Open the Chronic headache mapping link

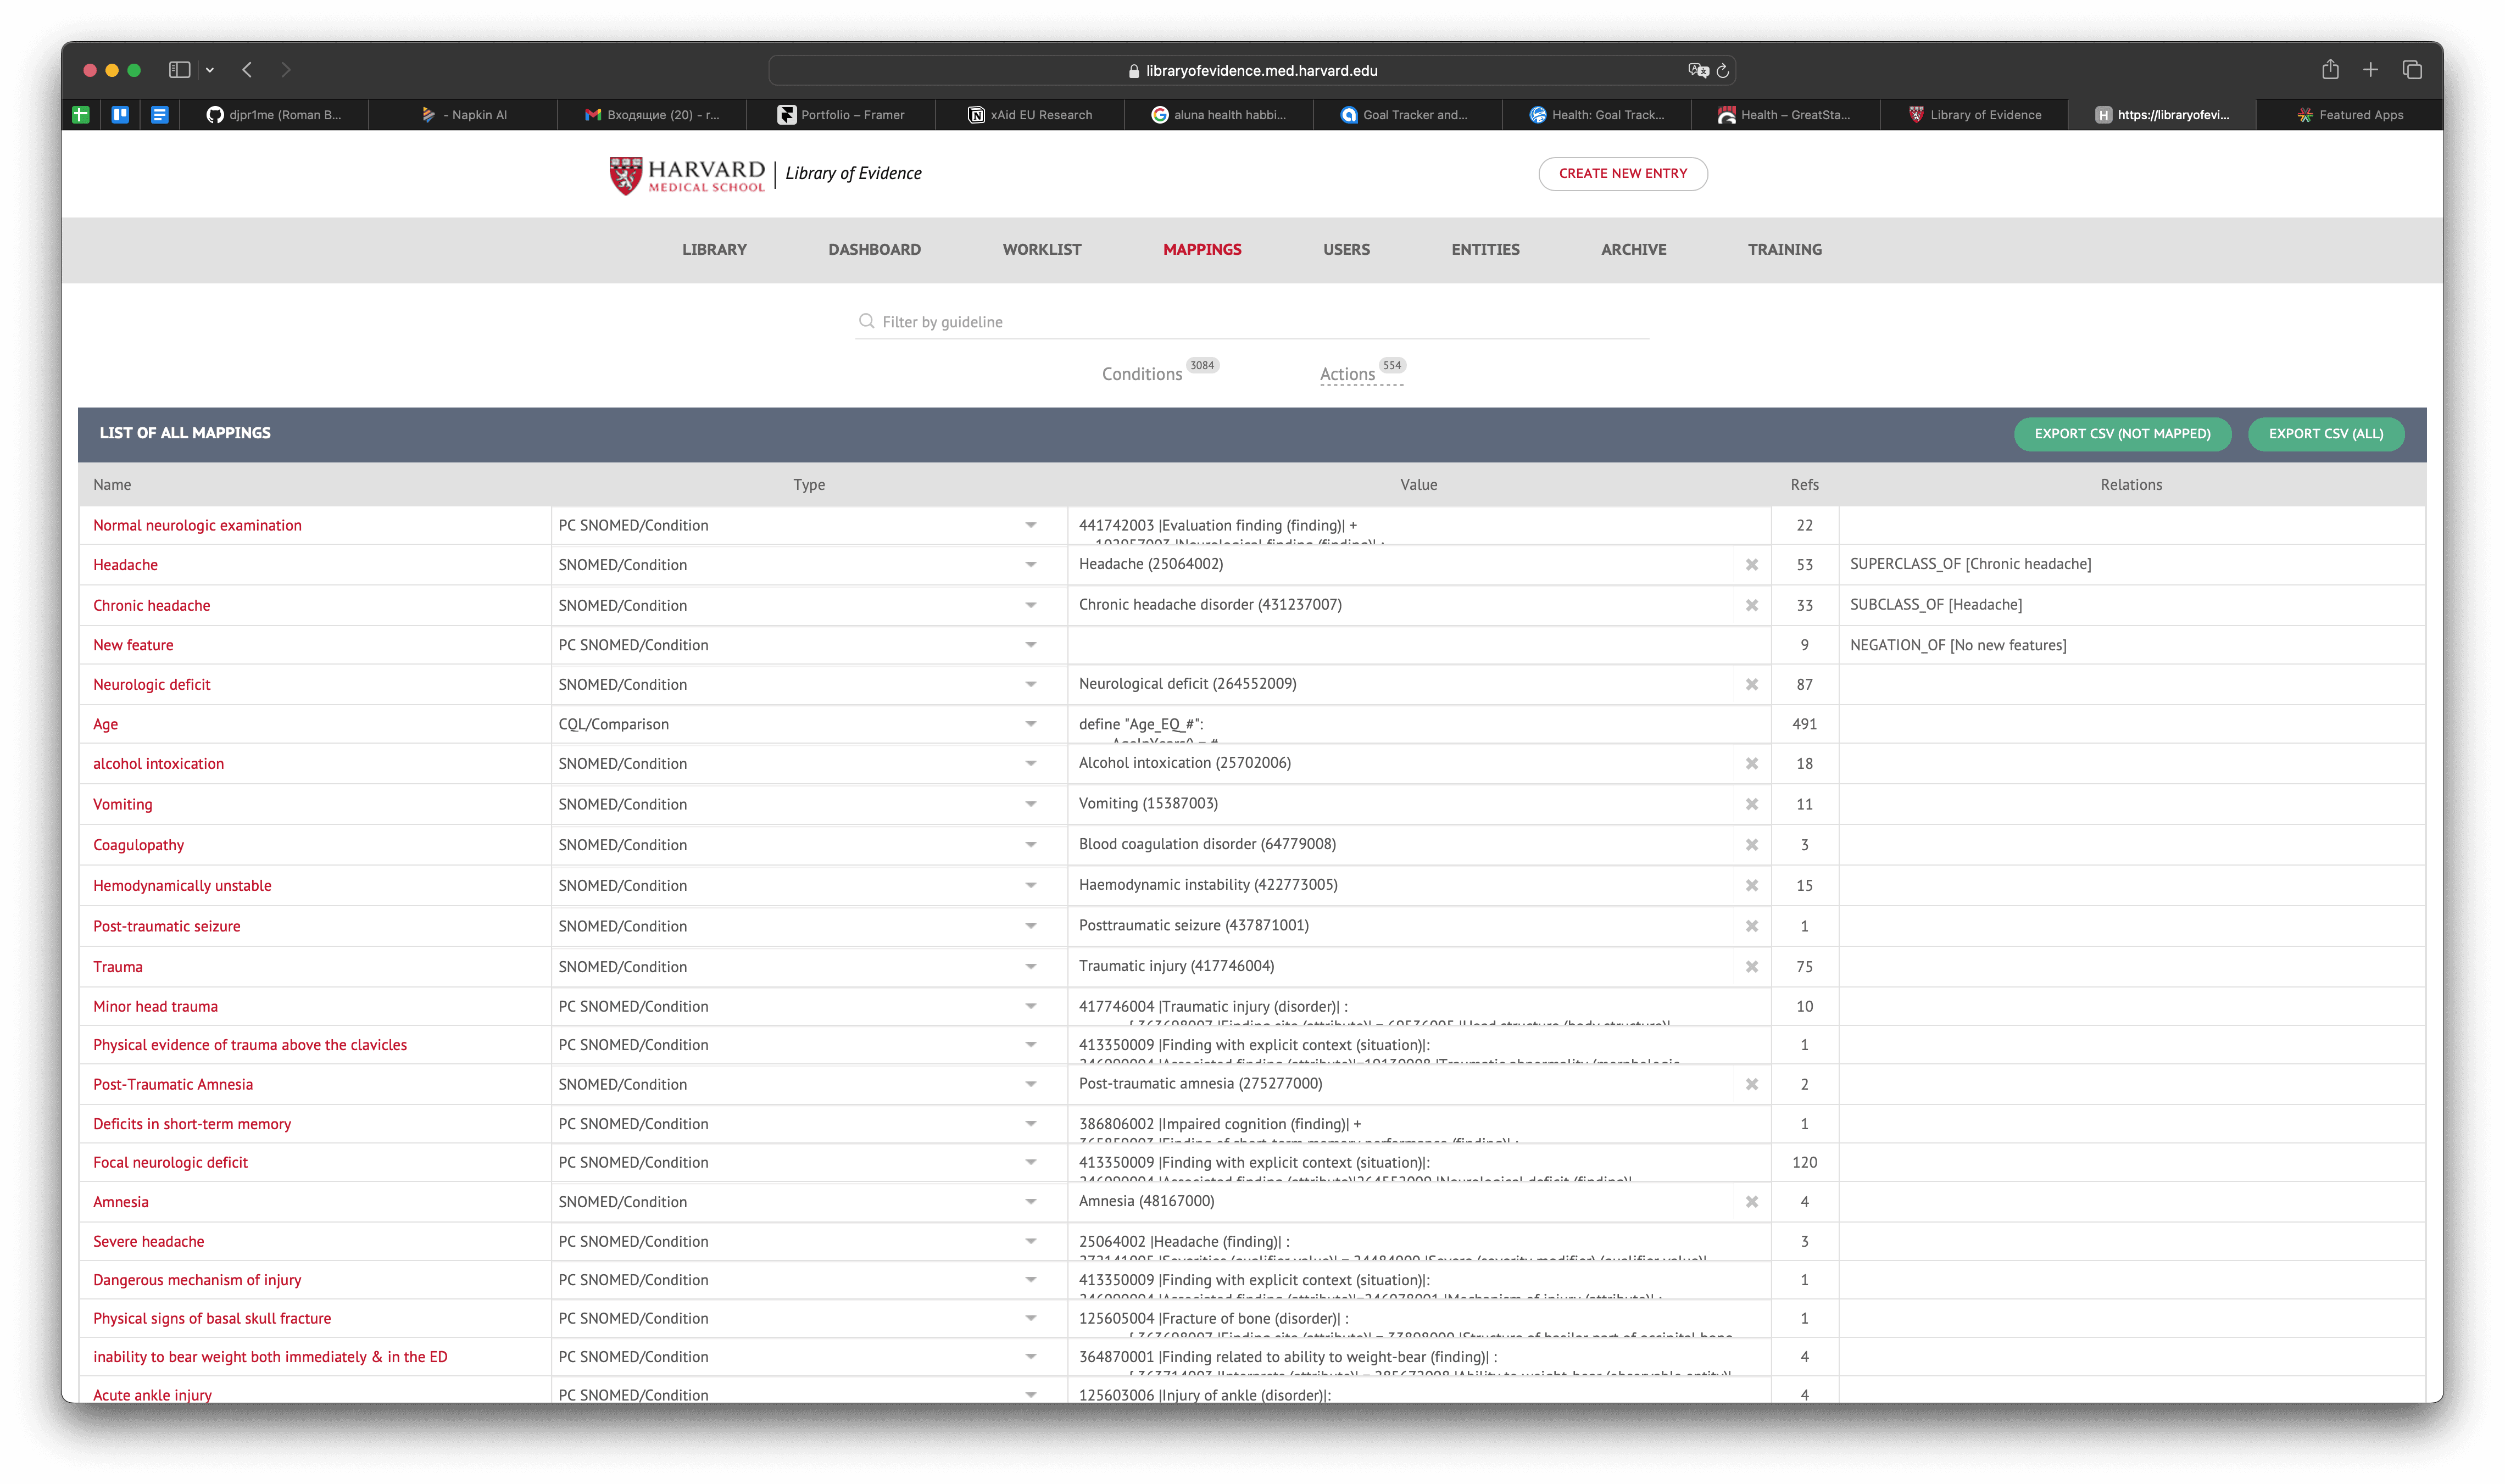[x=152, y=605]
